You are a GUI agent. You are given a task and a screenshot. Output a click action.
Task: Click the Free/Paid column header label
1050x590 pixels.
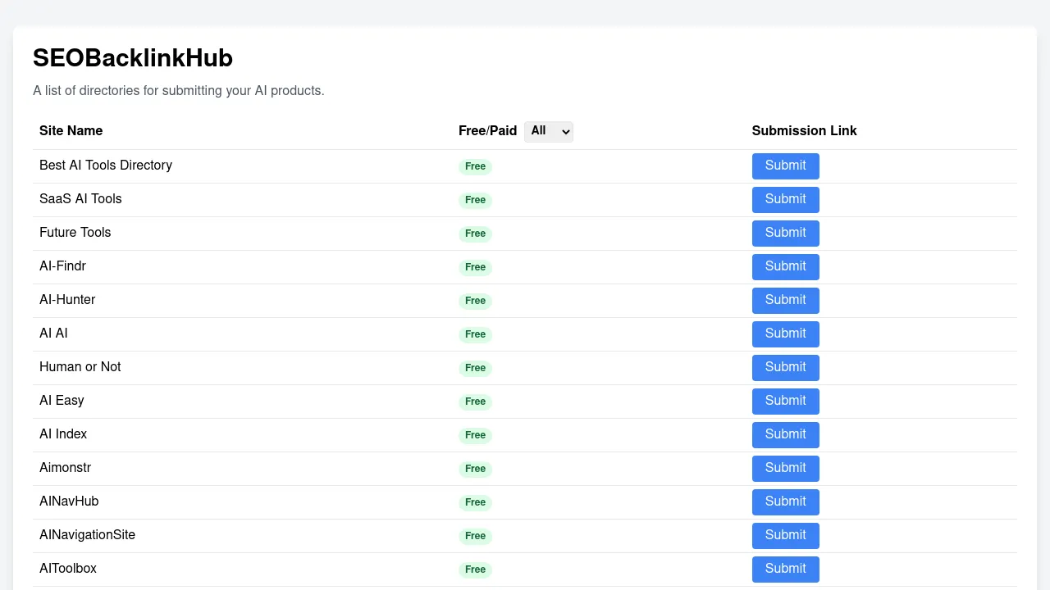coord(487,131)
